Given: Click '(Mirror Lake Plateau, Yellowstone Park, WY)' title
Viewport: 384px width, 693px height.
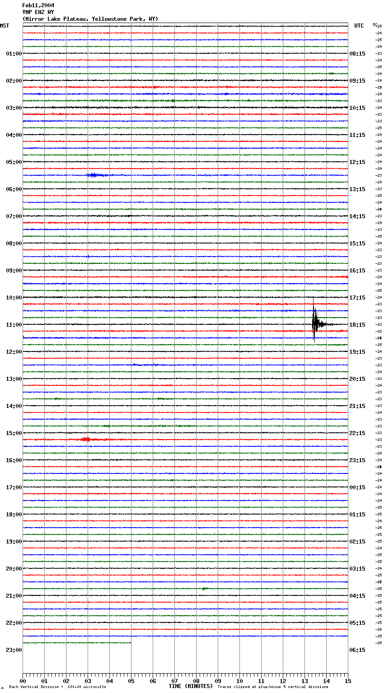Looking at the screenshot, I should [x=90, y=19].
